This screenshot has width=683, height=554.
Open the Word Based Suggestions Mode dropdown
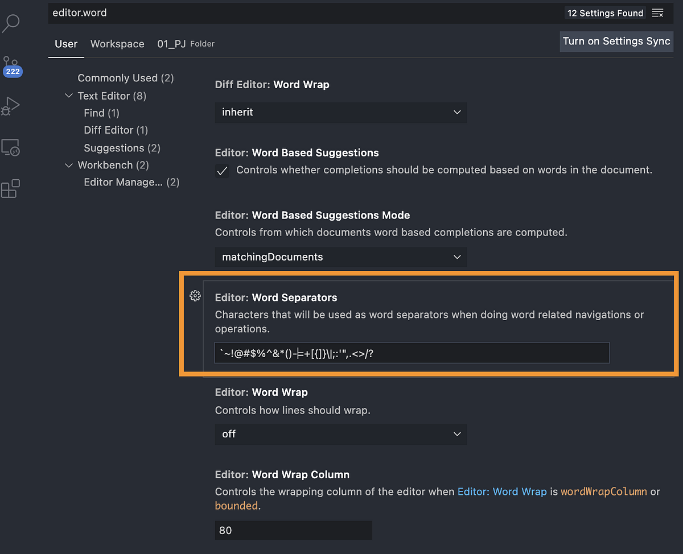(341, 257)
